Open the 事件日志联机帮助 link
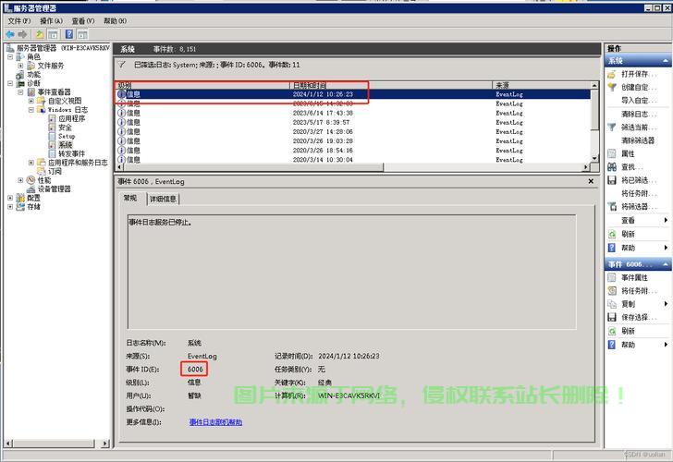This screenshot has width=673, height=462. [215, 422]
